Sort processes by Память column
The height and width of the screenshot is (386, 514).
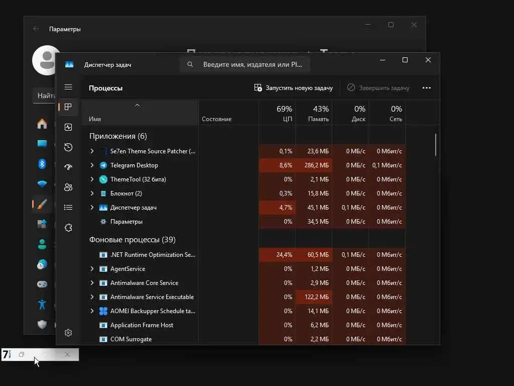click(x=314, y=113)
